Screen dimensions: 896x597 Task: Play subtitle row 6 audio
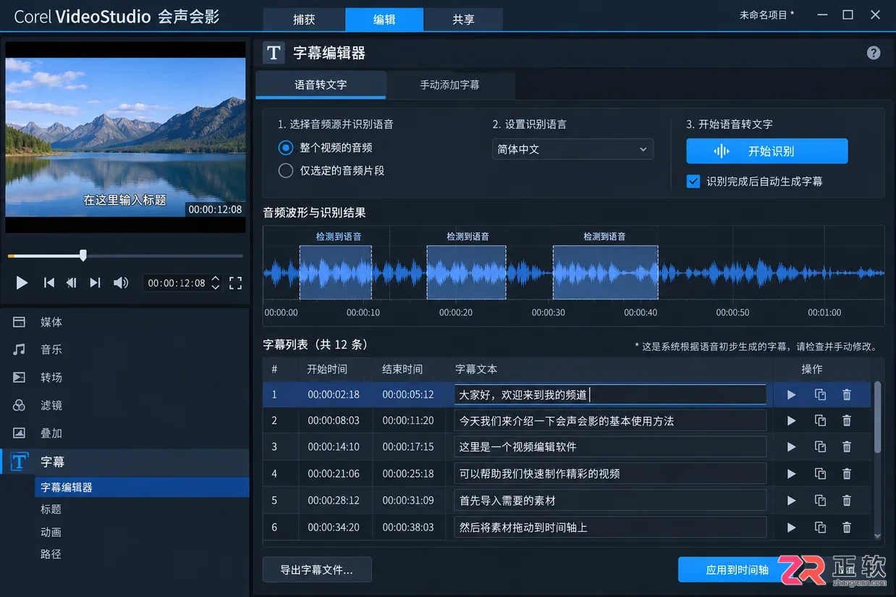click(791, 528)
